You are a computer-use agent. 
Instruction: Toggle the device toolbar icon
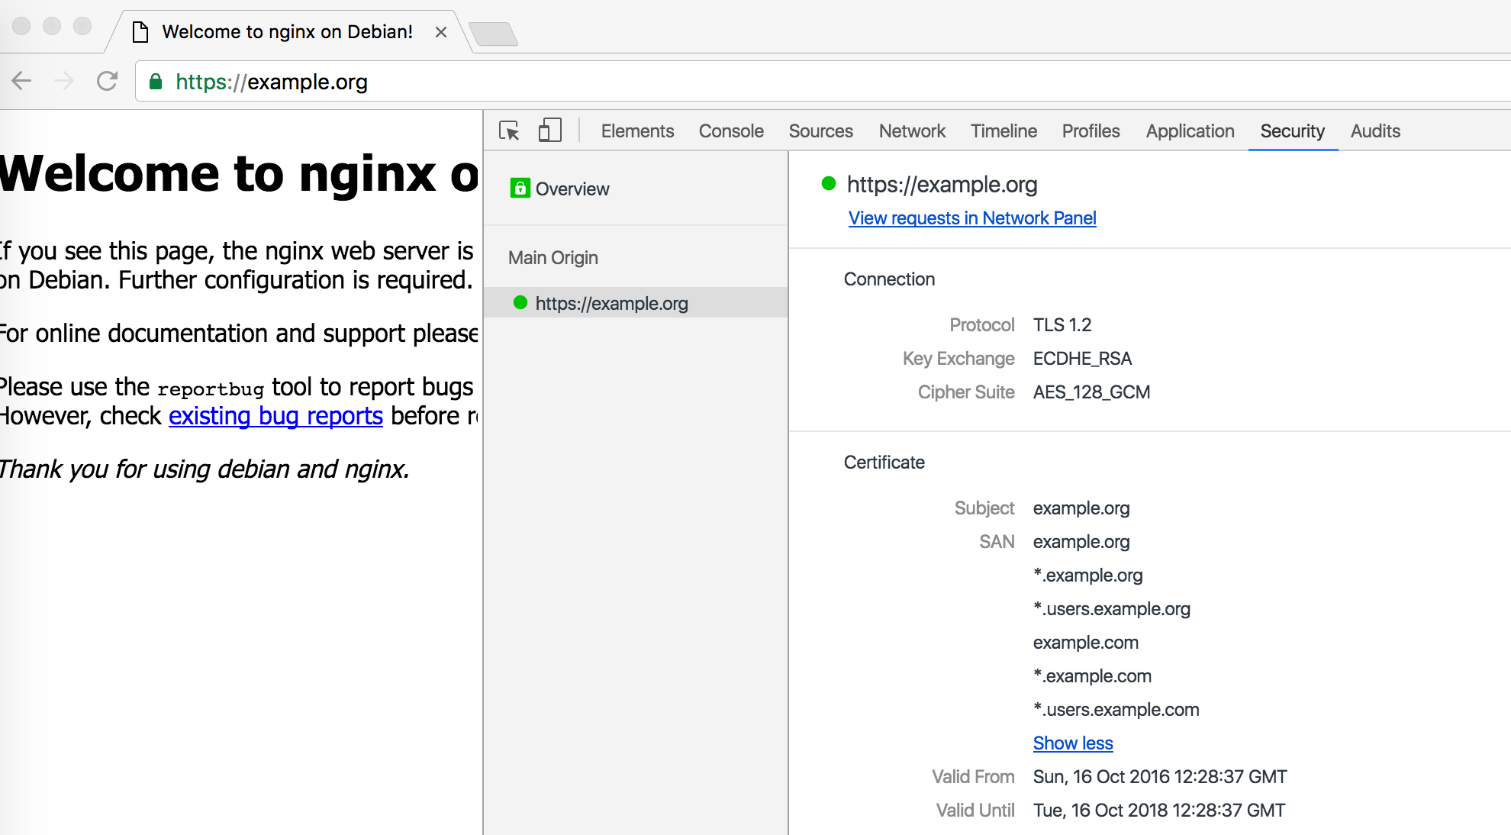(x=549, y=130)
